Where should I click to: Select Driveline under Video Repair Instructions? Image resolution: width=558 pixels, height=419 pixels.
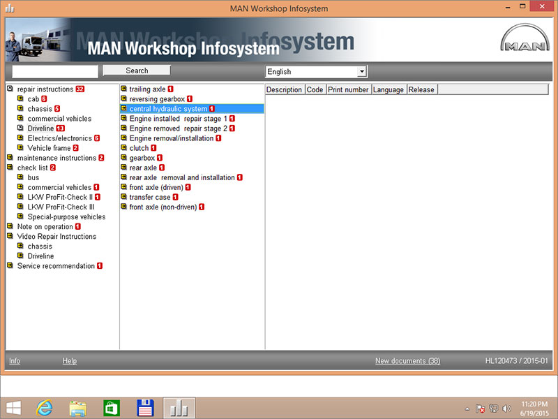pyautogui.click(x=40, y=256)
